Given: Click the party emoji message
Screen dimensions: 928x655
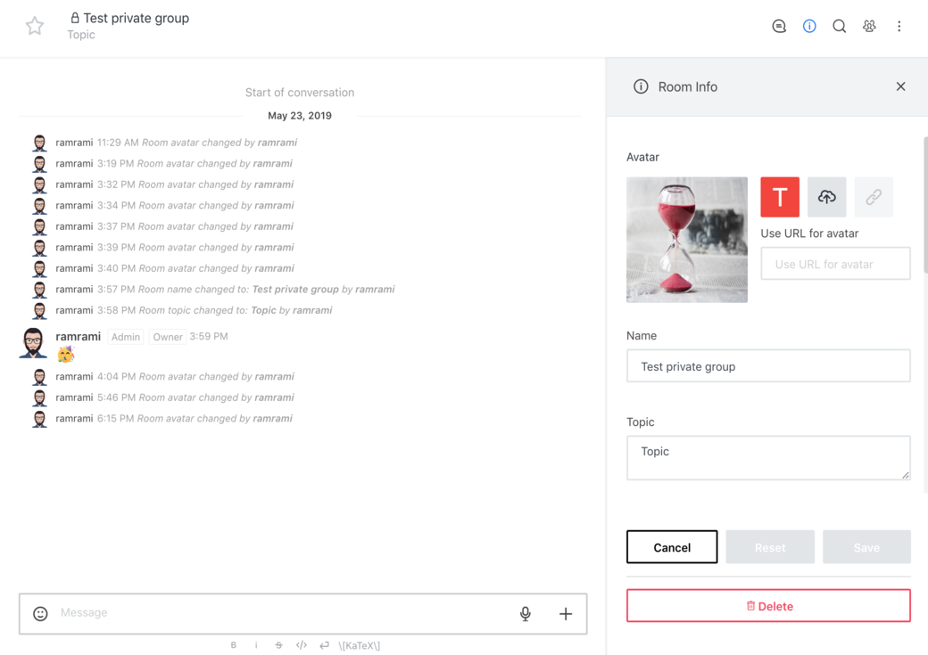Looking at the screenshot, I should [65, 354].
